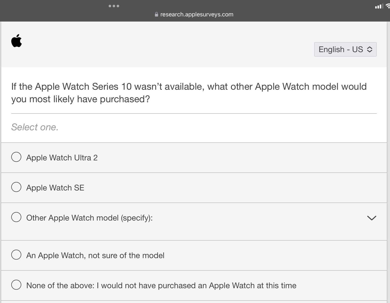Viewport: 390px width, 303px height.
Task: Select the Apple Watch SE radio button
Action: tap(16, 187)
